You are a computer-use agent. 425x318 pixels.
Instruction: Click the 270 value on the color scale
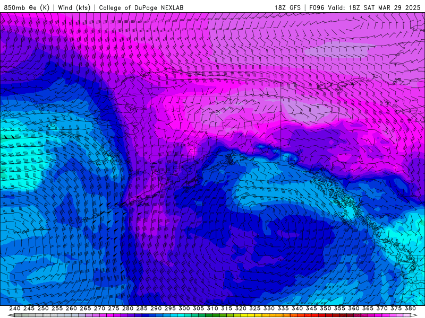[99, 308]
